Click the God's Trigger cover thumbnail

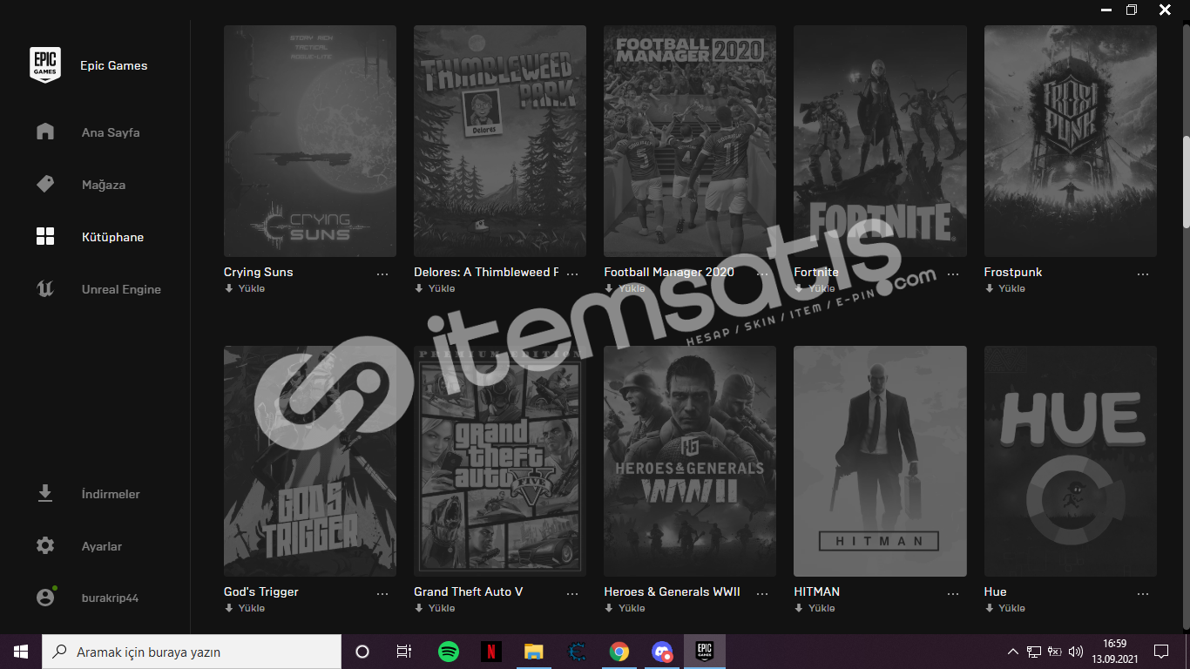[310, 461]
